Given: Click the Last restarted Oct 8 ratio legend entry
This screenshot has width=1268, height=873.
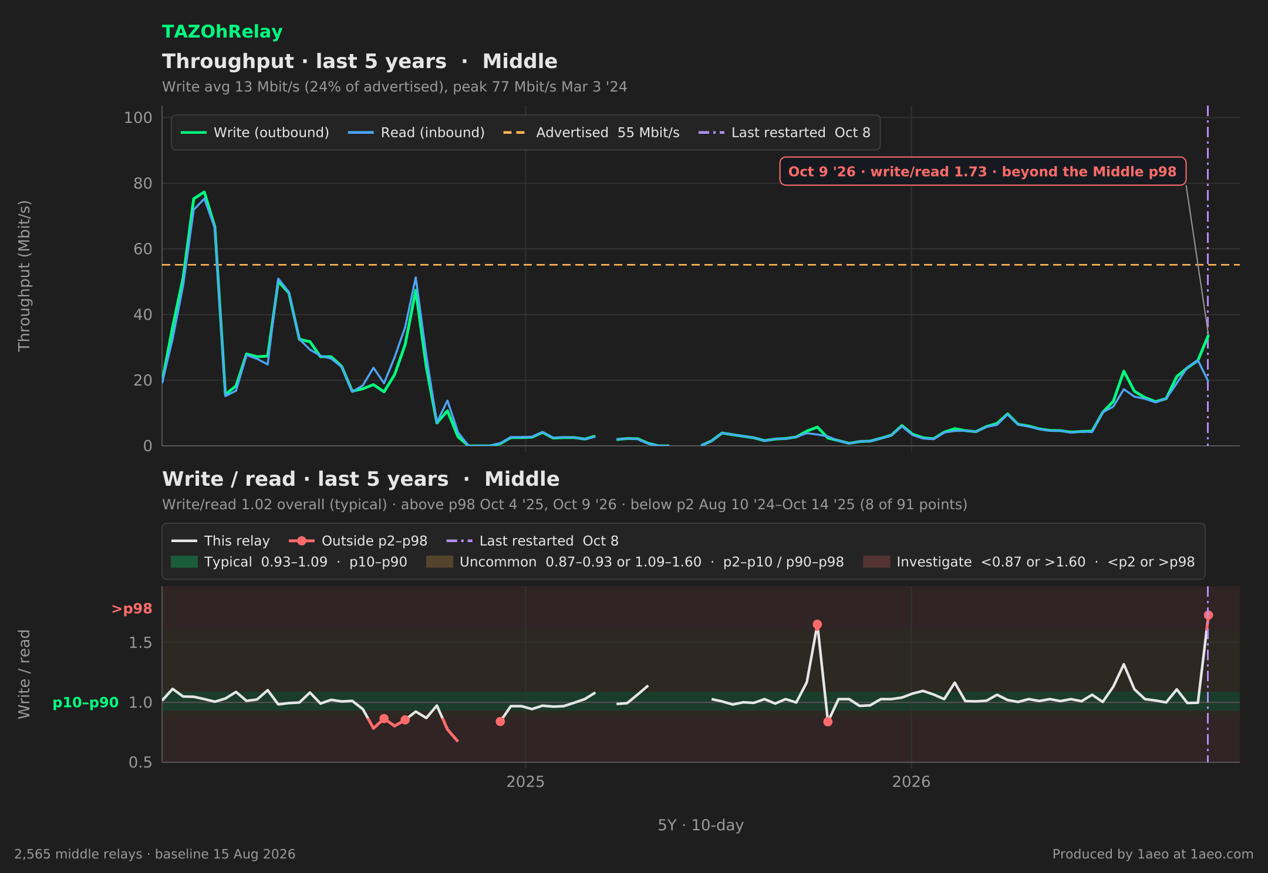Looking at the screenshot, I should [x=532, y=541].
